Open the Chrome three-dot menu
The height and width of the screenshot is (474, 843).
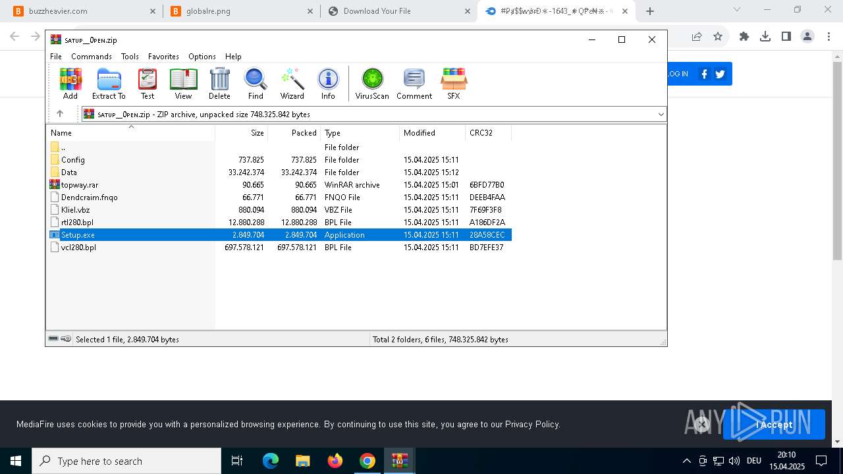click(x=828, y=37)
